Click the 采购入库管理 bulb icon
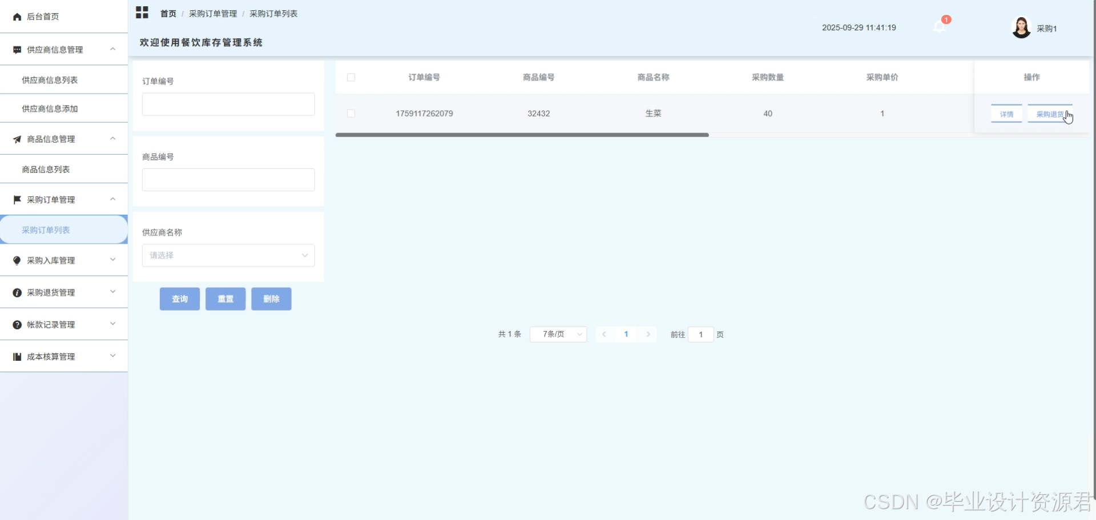Screen dimensions: 1096x520 [17, 260]
